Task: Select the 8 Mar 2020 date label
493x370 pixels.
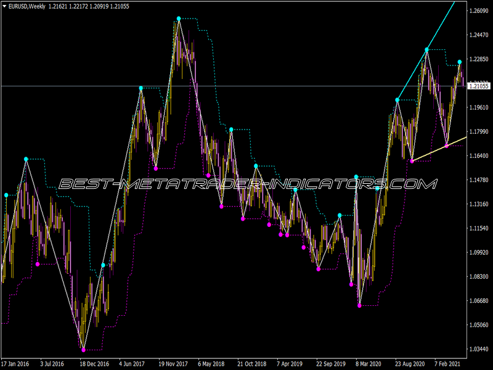Action: (369, 364)
